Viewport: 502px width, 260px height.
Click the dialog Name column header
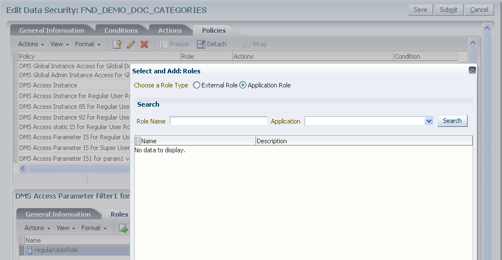pyautogui.click(x=198, y=141)
